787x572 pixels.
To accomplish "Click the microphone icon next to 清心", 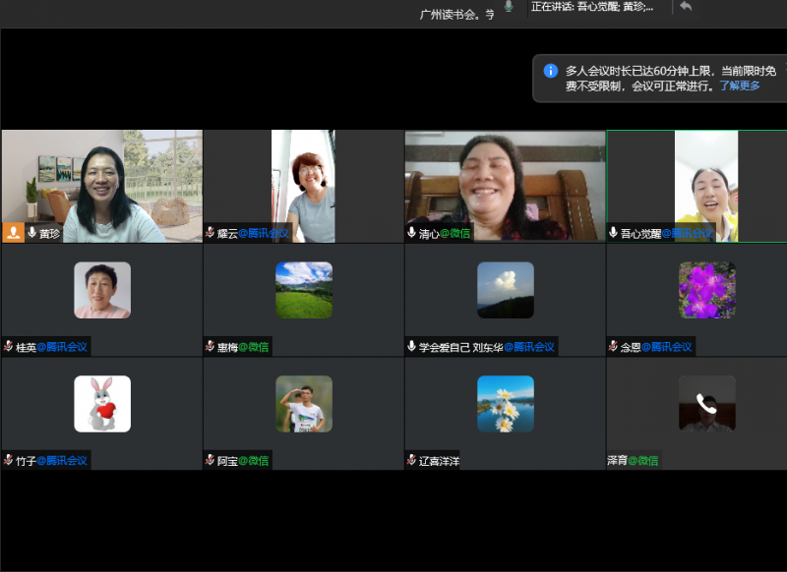I will tap(411, 233).
